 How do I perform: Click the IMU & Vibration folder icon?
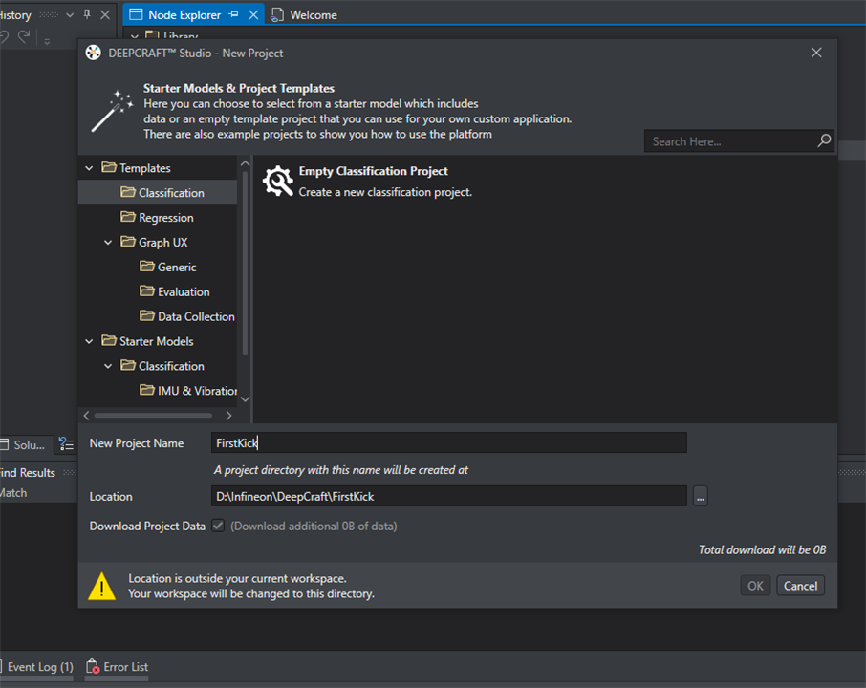[x=147, y=390]
